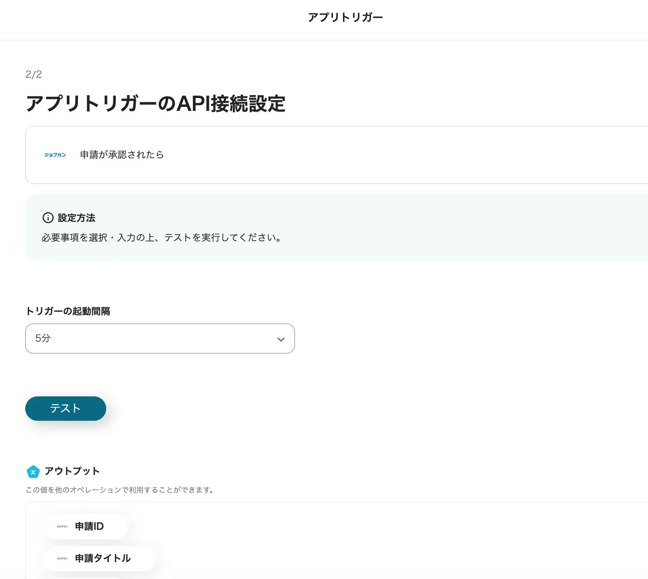Expand the trigger interval chevron arrow
Viewport: 648px width, 579px height.
[x=281, y=339]
